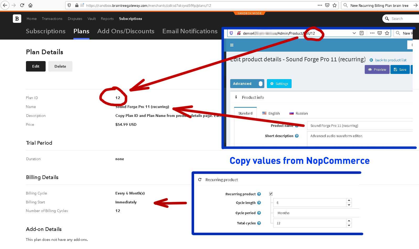Click Pocket icon in the Braintree address bar
Image resolution: width=419 pixels, height=249 pixels.
tap(327, 5)
